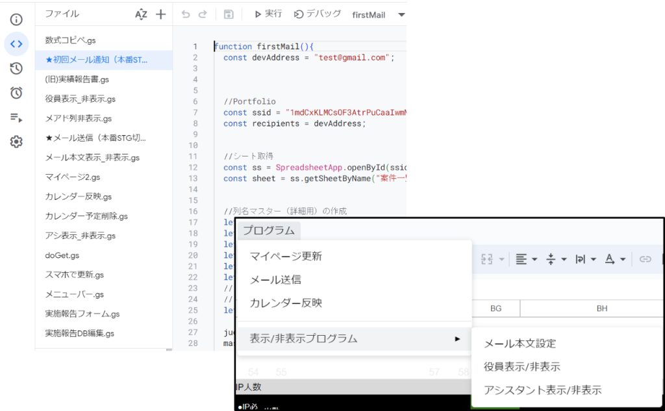The height and width of the screenshot is (411, 665).
Task: Switch to the code Editor view
Action: [x=16, y=44]
